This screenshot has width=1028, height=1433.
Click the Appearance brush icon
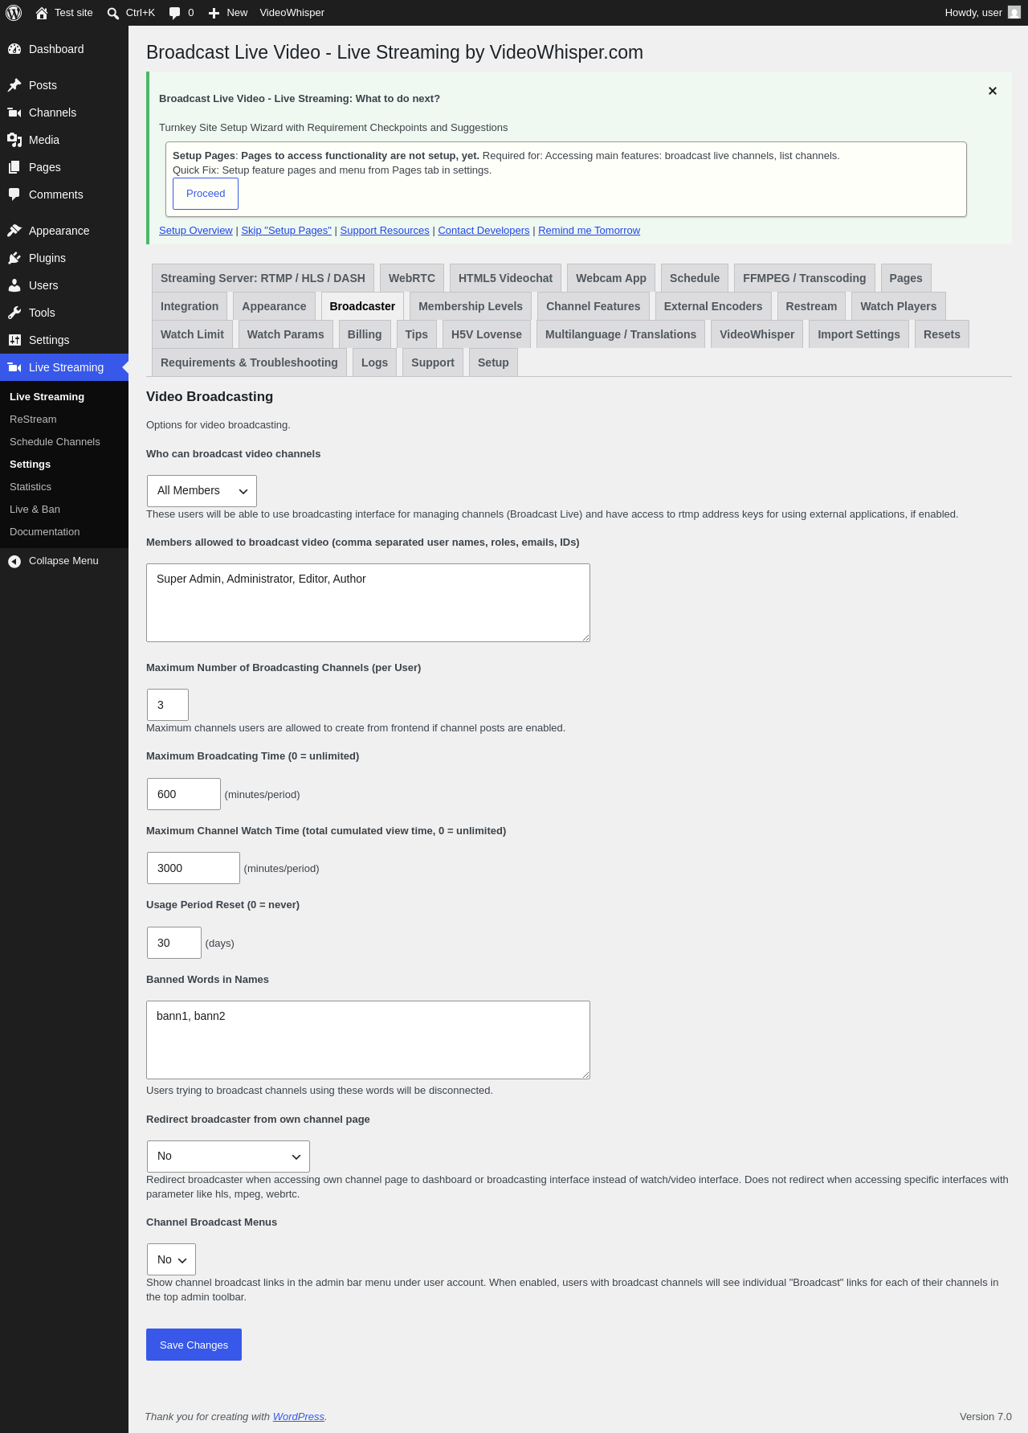(14, 231)
